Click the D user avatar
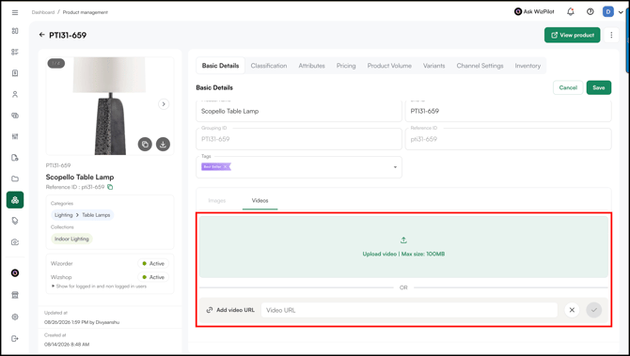This screenshot has width=630, height=356. [607, 12]
